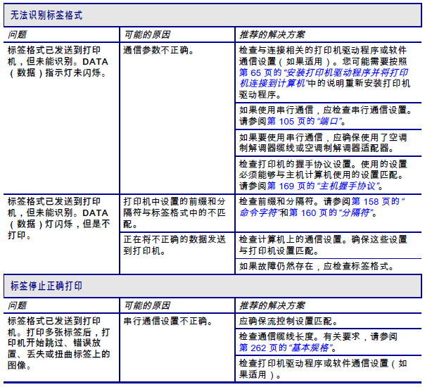Click 问题 header in first table

pyautogui.click(x=17, y=34)
